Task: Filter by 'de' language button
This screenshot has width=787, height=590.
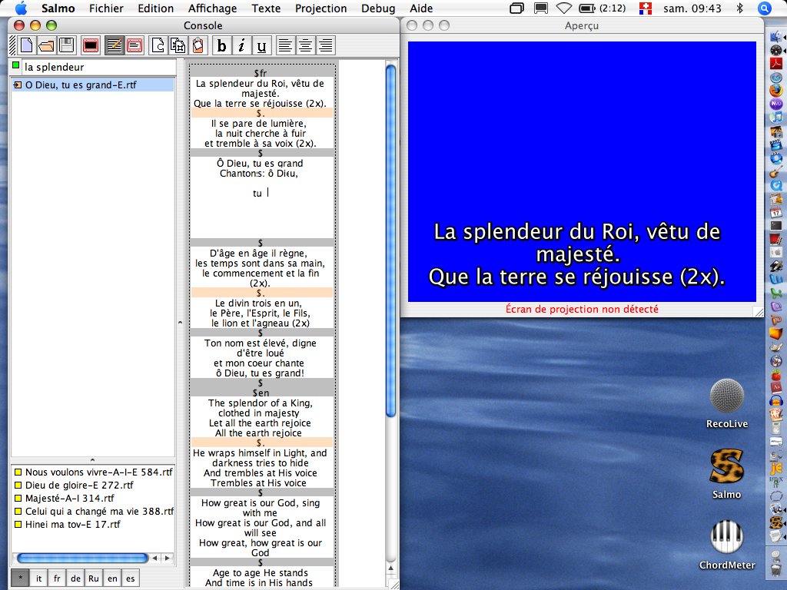Action: 75,578
